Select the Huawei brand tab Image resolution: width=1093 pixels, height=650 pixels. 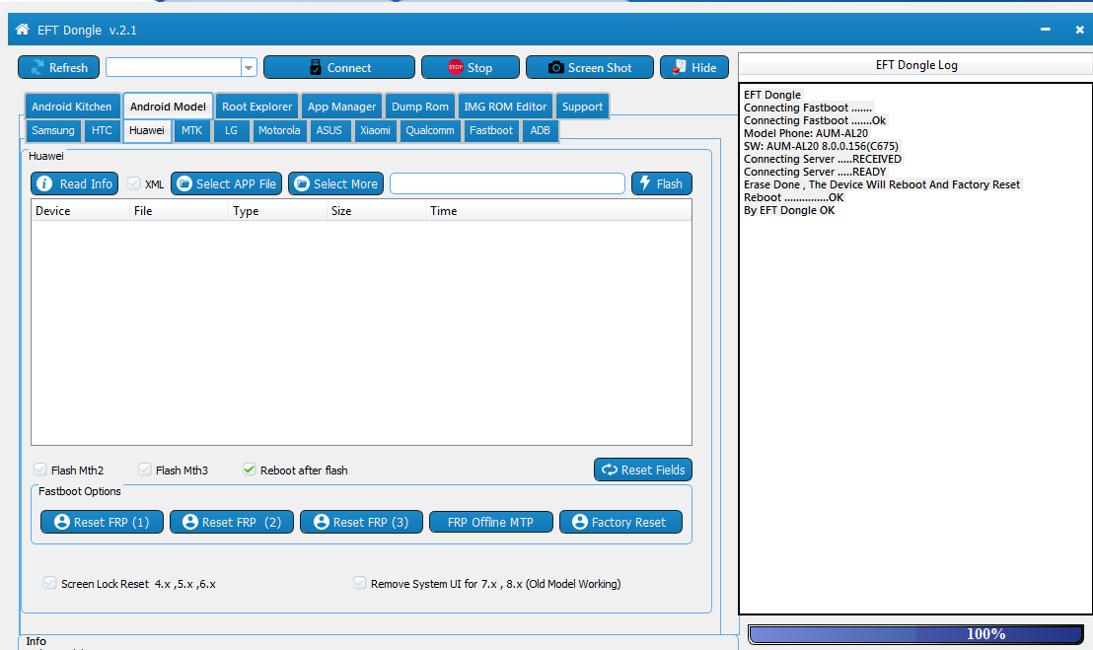pos(146,130)
